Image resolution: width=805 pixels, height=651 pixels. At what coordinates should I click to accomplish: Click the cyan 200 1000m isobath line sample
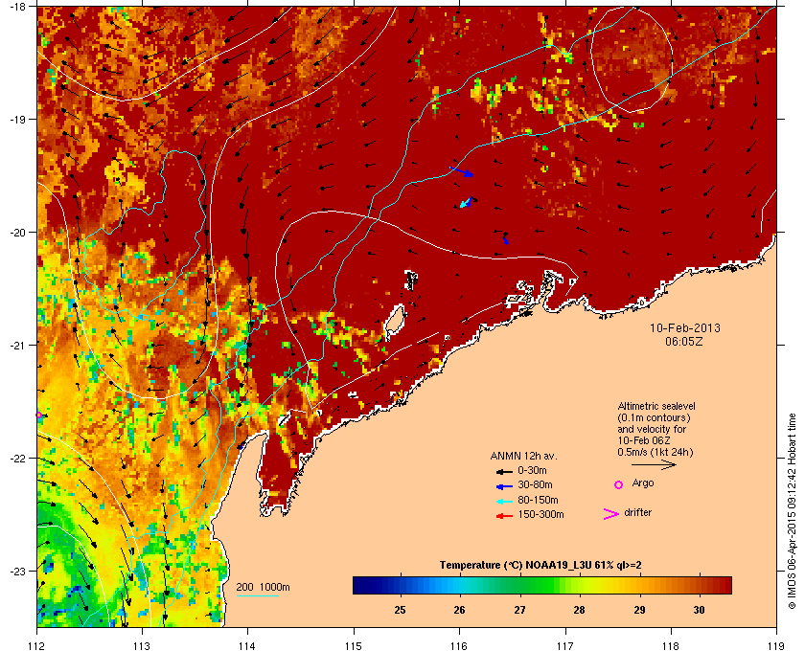point(257,595)
